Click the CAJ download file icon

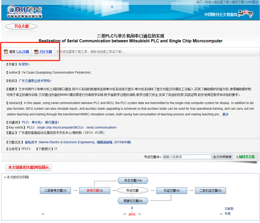tap(6, 52)
